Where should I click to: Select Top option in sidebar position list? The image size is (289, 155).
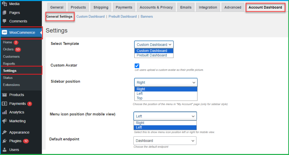point(166,98)
